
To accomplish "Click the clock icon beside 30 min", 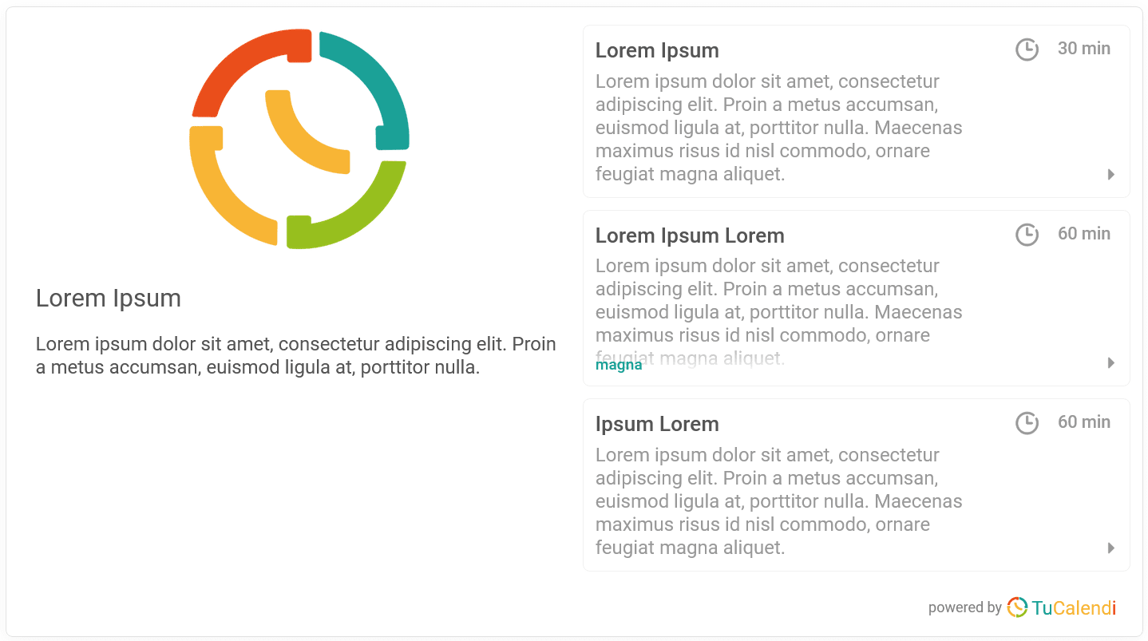I will click(x=1027, y=49).
